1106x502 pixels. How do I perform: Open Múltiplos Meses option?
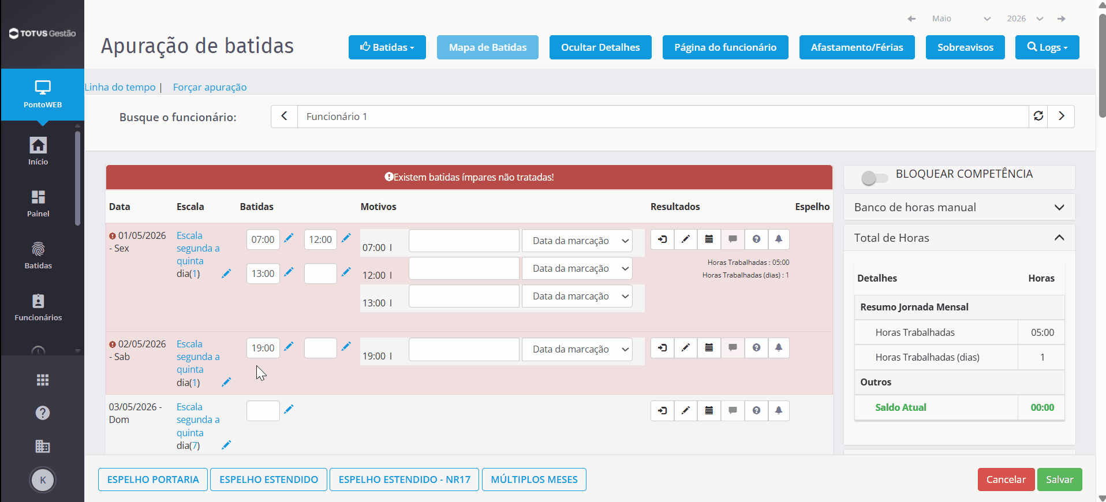coord(534,479)
